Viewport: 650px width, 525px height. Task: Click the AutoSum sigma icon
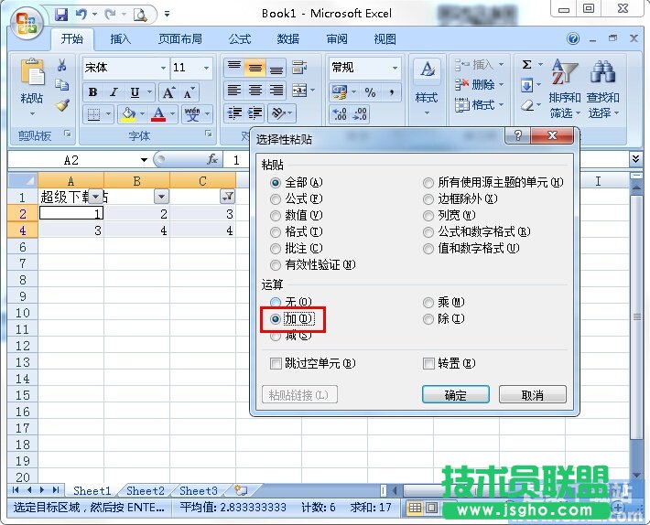[527, 65]
